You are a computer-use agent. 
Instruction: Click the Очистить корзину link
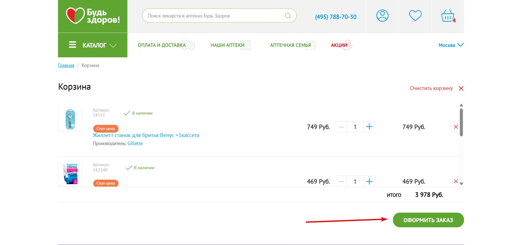(431, 88)
